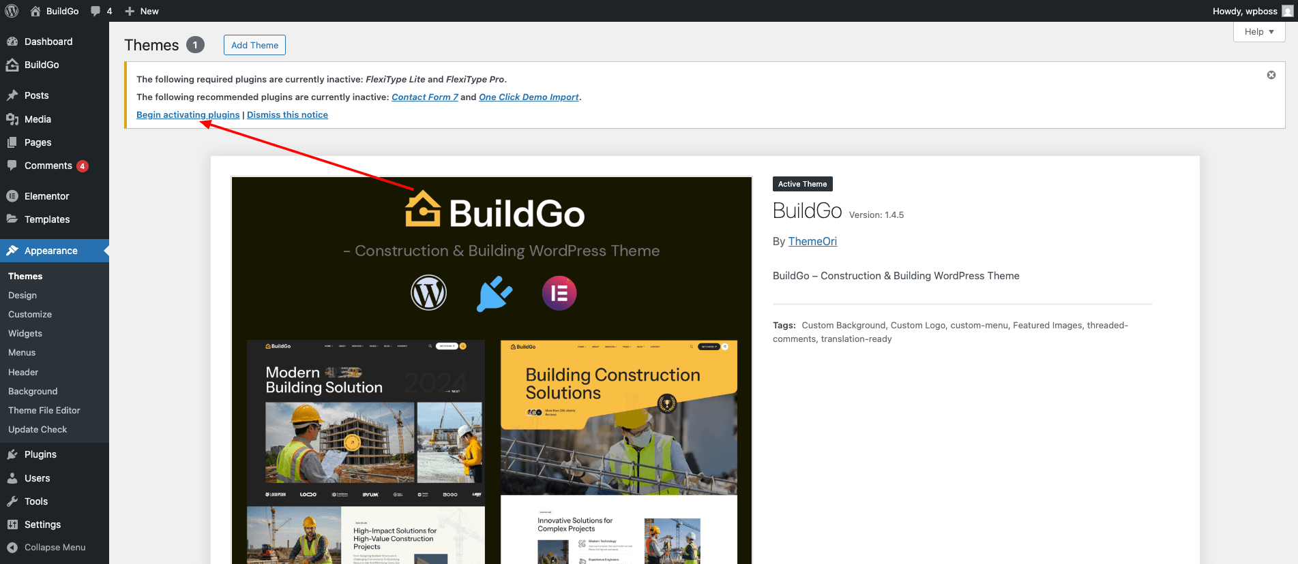Click the Tools wrench icon
The width and height of the screenshot is (1298, 564).
coord(12,501)
